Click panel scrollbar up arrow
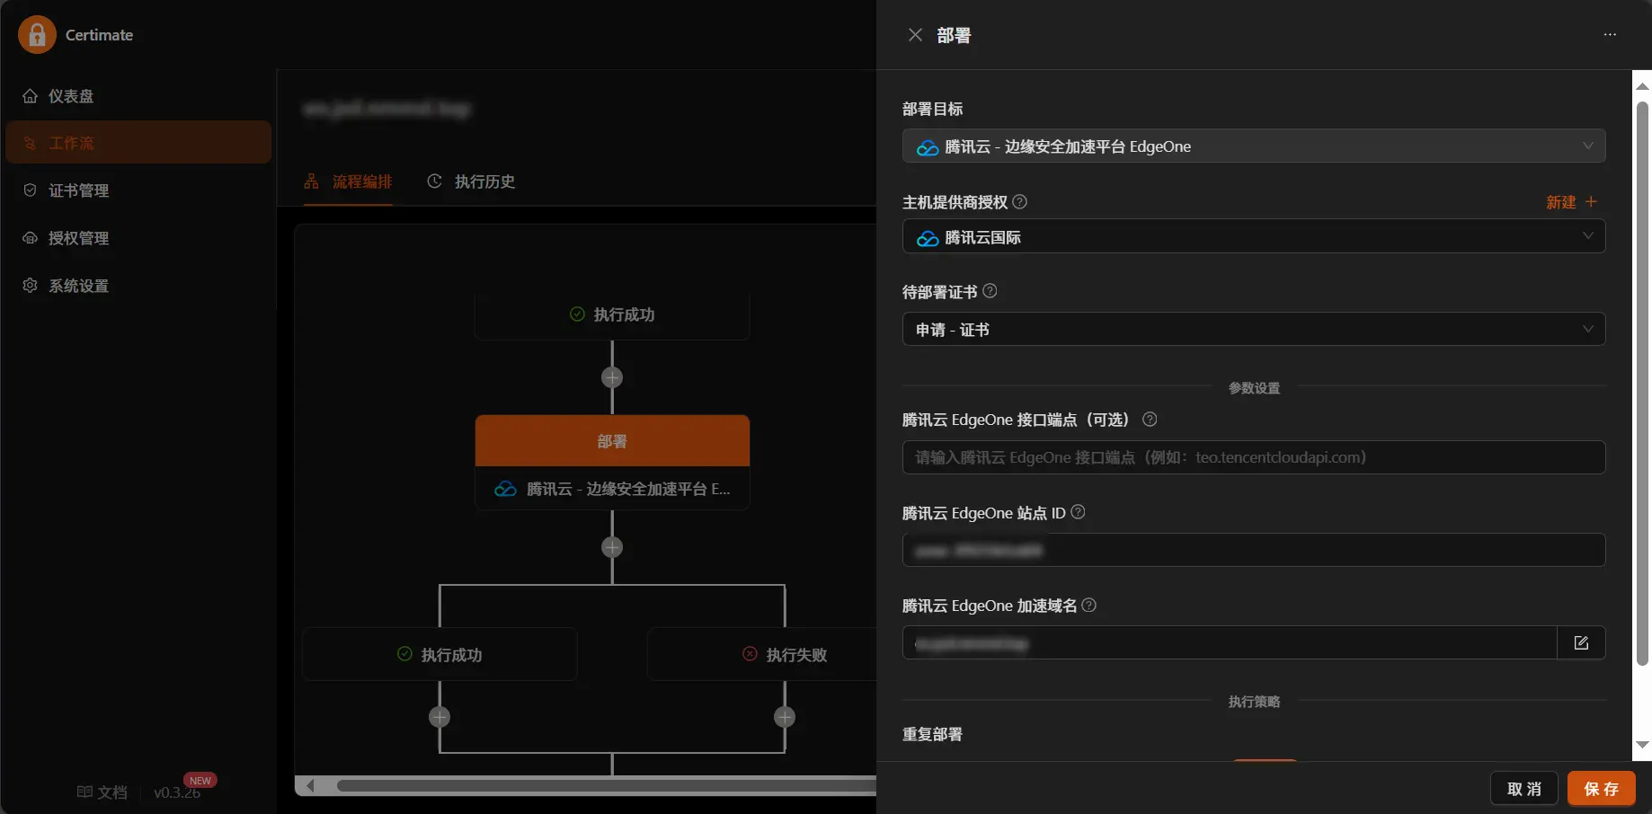 point(1642,87)
